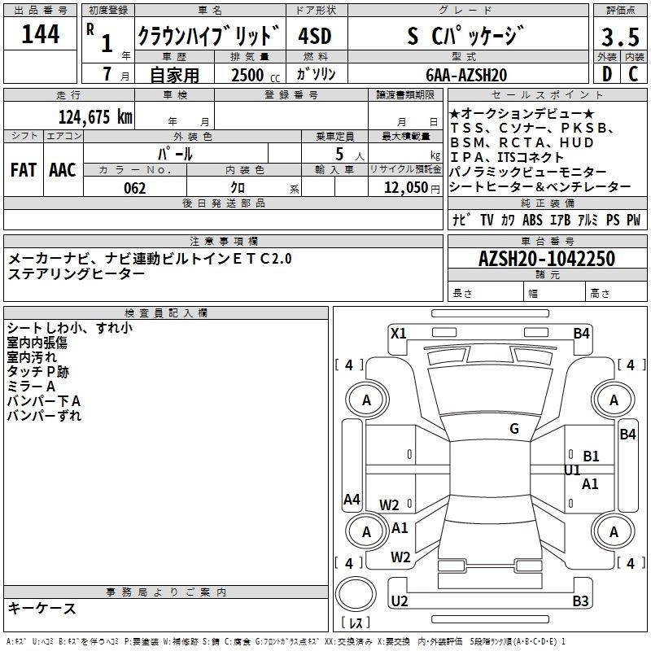Click the displacement value 2500 cc
Image resolution: width=651 pixels, height=651 pixels.
[256, 75]
